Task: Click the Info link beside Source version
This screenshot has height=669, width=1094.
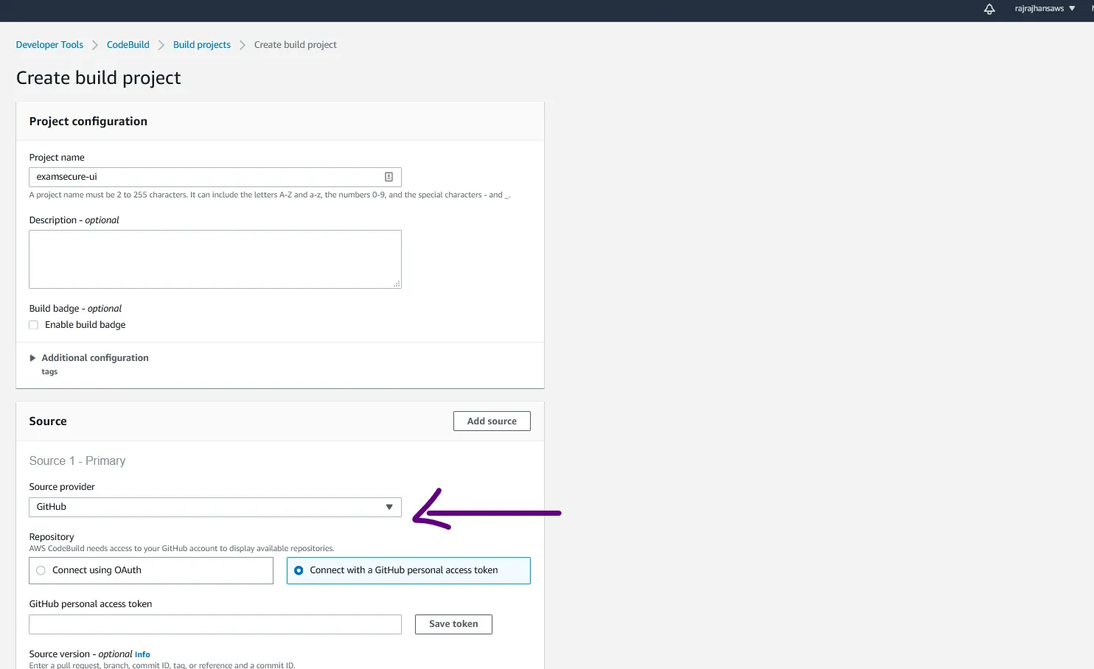Action: pyautogui.click(x=142, y=654)
